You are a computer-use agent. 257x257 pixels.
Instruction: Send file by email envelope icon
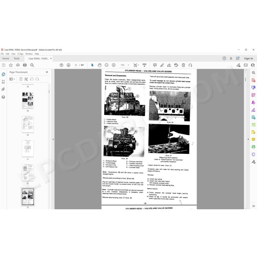pos(246,65)
